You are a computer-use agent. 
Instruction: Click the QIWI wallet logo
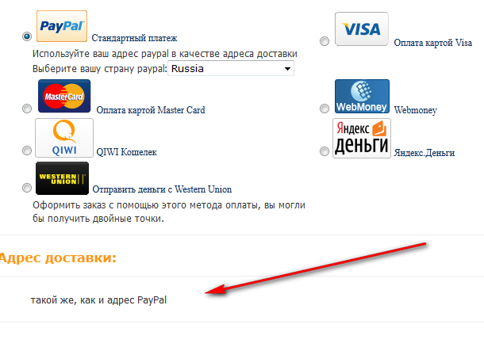[x=64, y=138]
